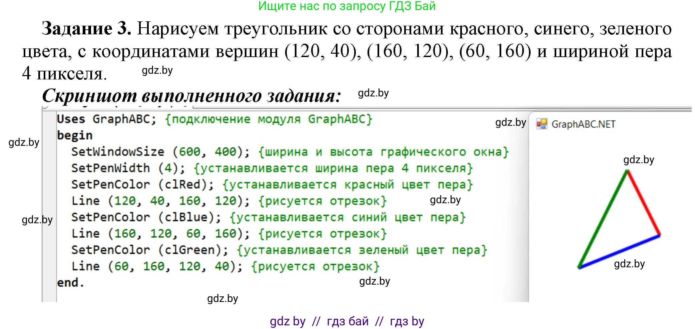Click the purple гдз бай footer link
The width and height of the screenshot is (695, 329).
pos(347,321)
